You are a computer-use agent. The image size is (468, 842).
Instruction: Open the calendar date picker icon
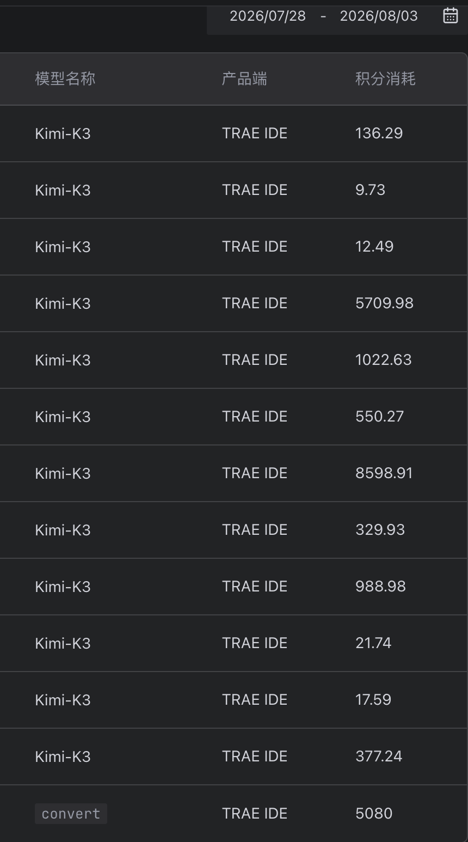coord(451,16)
